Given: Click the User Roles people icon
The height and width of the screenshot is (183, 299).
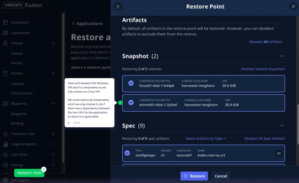Looking at the screenshot, I should click(5, 154).
